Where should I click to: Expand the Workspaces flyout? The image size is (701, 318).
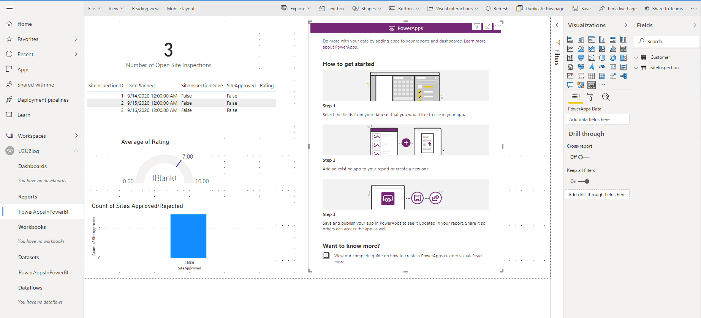pos(76,135)
